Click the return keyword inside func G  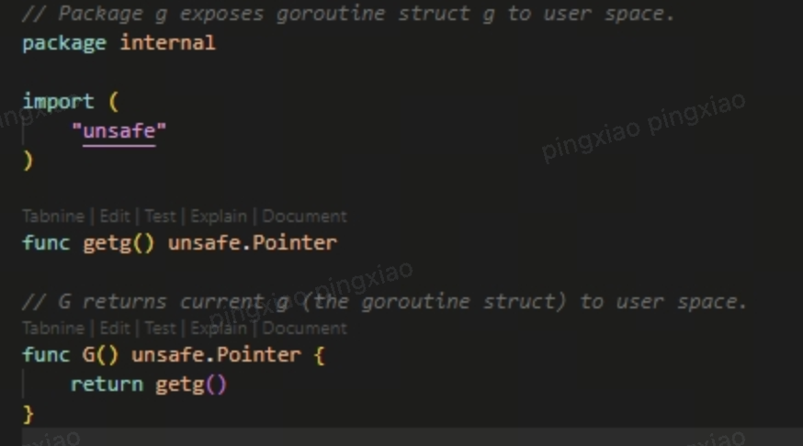click(x=107, y=385)
